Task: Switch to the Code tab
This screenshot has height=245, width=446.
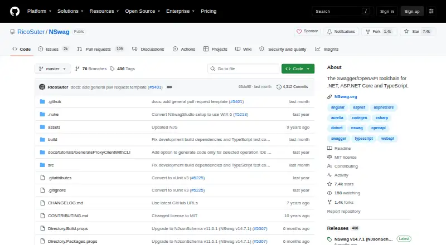Action: [x=22, y=49]
